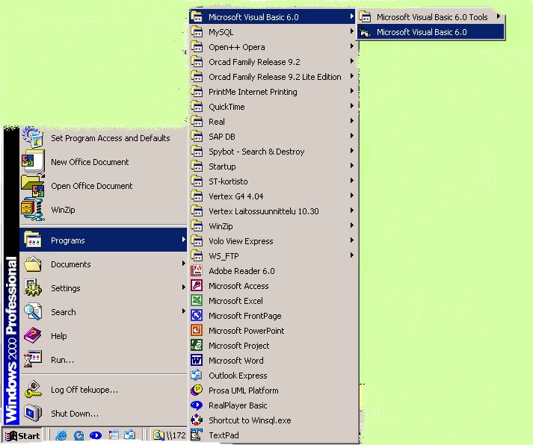Click the \\172 taskbar window button

[169, 436]
